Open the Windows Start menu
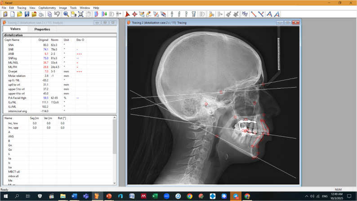The width and height of the screenshot is (357, 201). (x=5, y=196)
